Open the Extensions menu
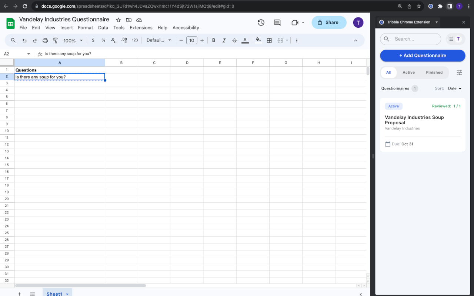474x296 pixels. click(x=141, y=28)
